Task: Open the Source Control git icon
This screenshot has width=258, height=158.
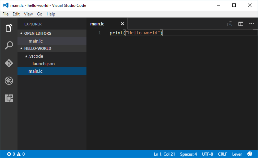Action: click(x=9, y=63)
